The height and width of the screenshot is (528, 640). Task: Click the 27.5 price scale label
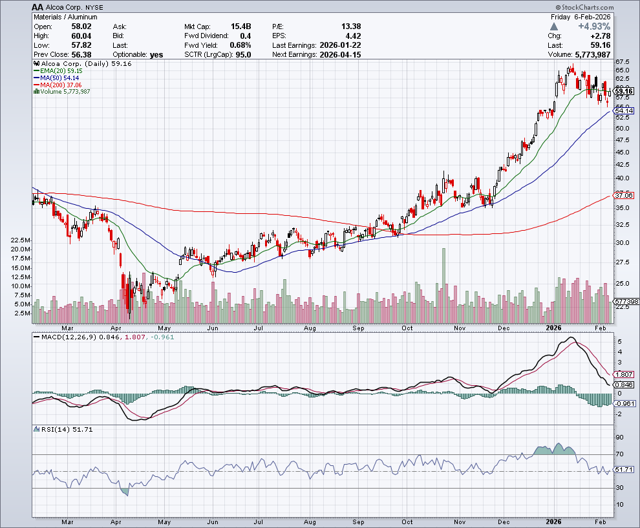(x=623, y=262)
